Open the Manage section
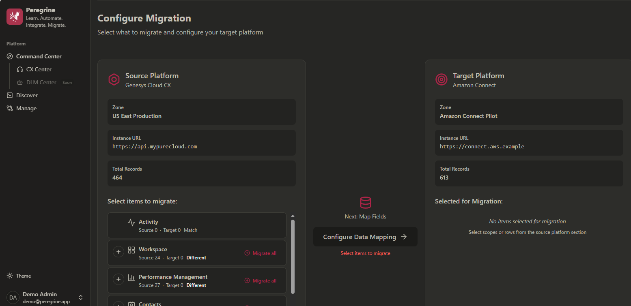 pos(26,108)
